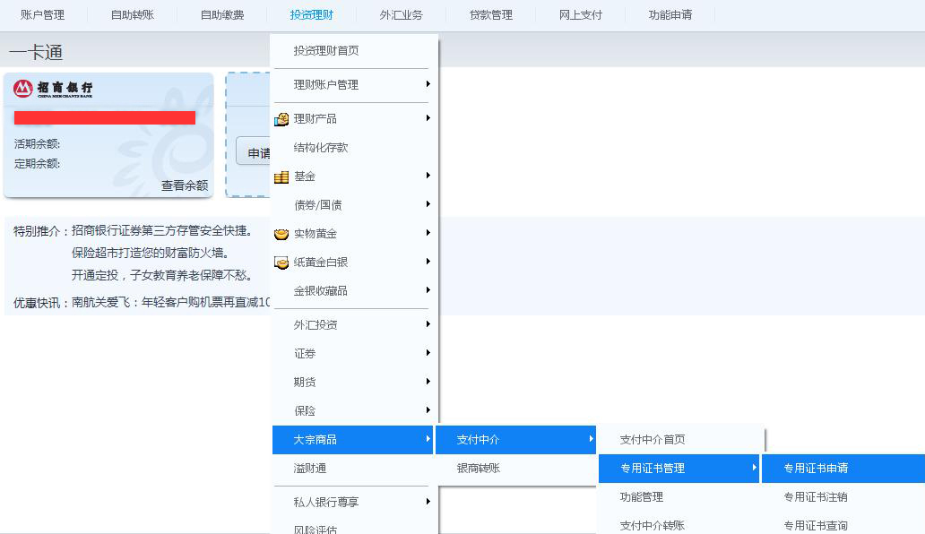Click the 理财产品 menu icon
925x534 pixels.
pyautogui.click(x=281, y=119)
